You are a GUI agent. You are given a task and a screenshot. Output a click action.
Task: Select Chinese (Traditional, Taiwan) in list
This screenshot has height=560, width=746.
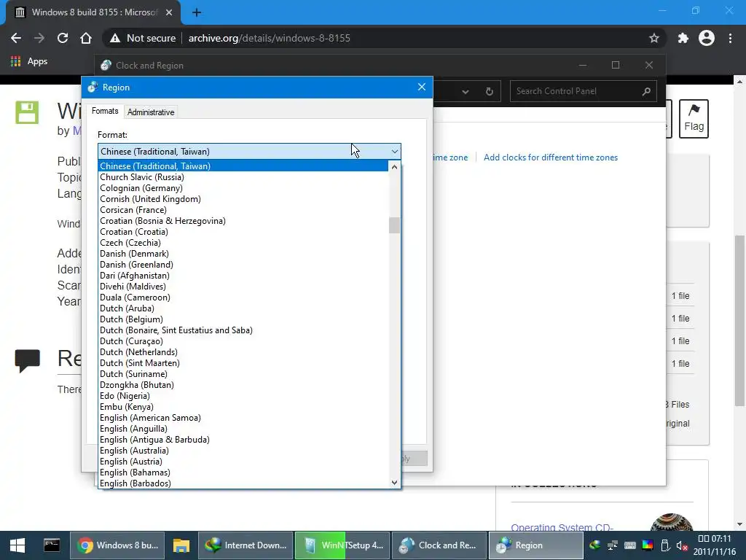click(x=243, y=166)
